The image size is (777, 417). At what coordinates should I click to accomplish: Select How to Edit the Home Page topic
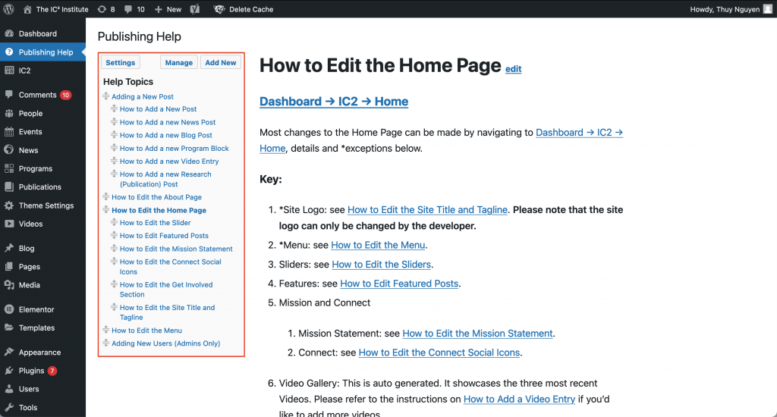[x=159, y=210]
